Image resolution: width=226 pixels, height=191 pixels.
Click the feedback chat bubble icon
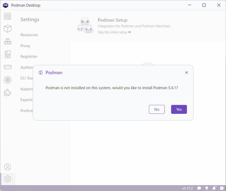(199, 188)
